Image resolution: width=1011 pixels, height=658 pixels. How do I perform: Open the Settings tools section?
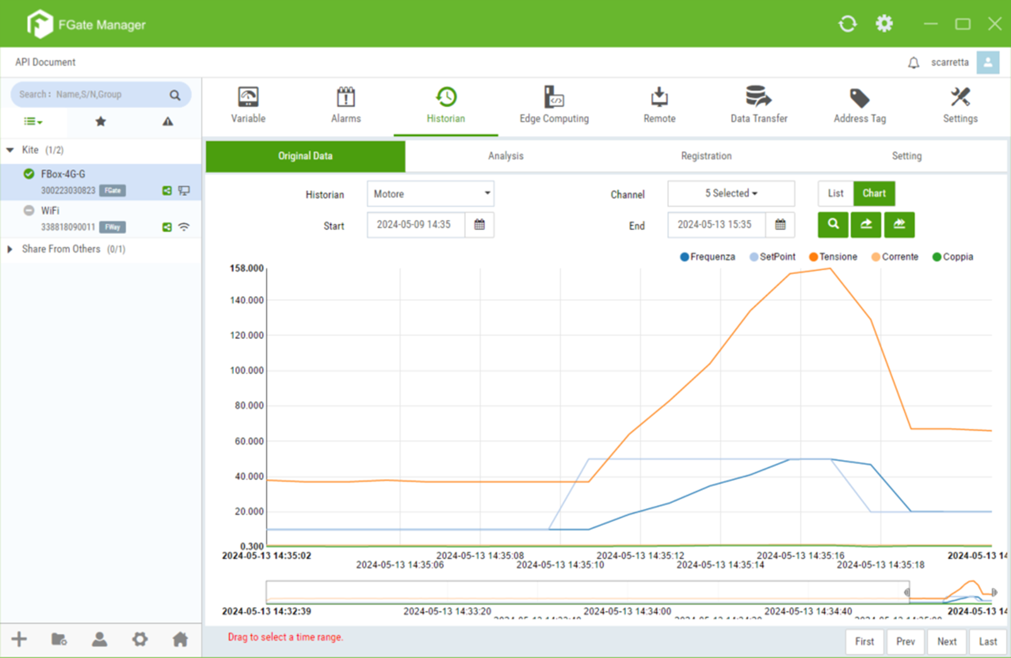960,105
